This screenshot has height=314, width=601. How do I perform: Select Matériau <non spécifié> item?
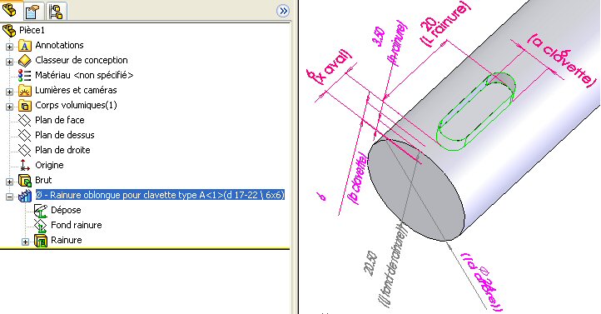pyautogui.click(x=84, y=75)
